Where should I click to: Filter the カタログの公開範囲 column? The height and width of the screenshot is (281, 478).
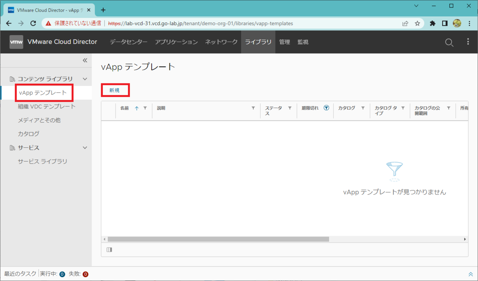tap(449, 108)
